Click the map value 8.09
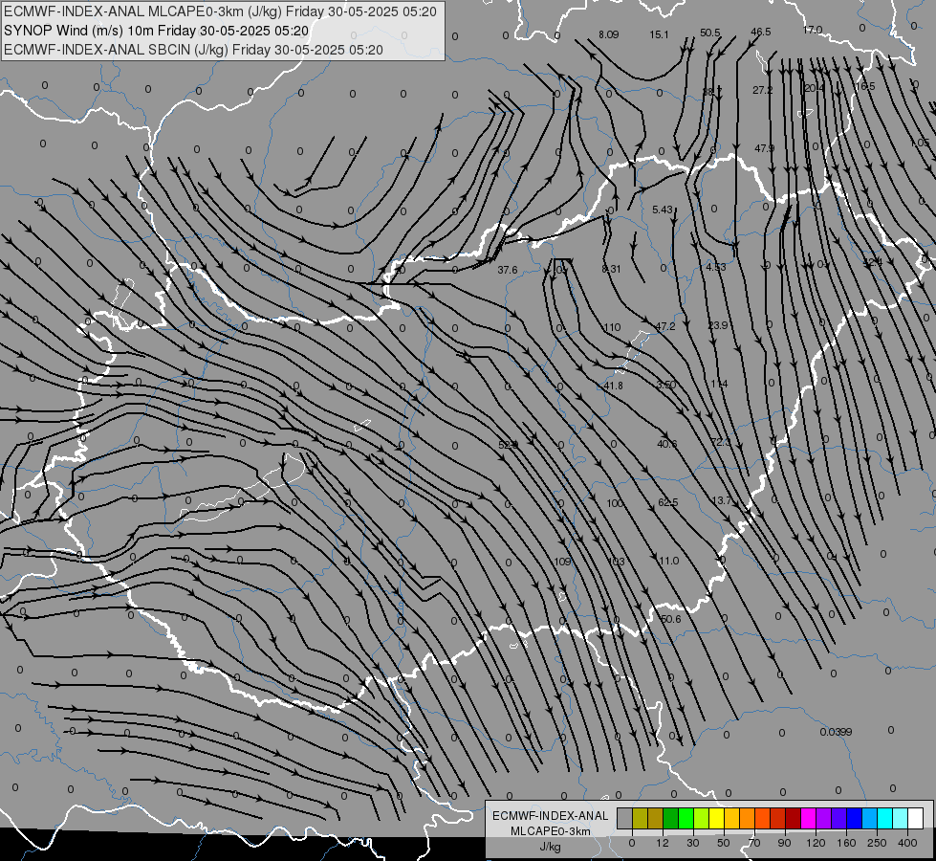Screen dimensions: 936x861 pyautogui.click(x=608, y=34)
